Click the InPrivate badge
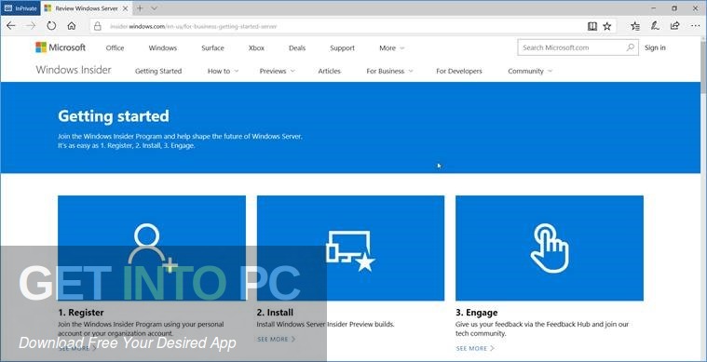This screenshot has width=707, height=362. (20, 8)
